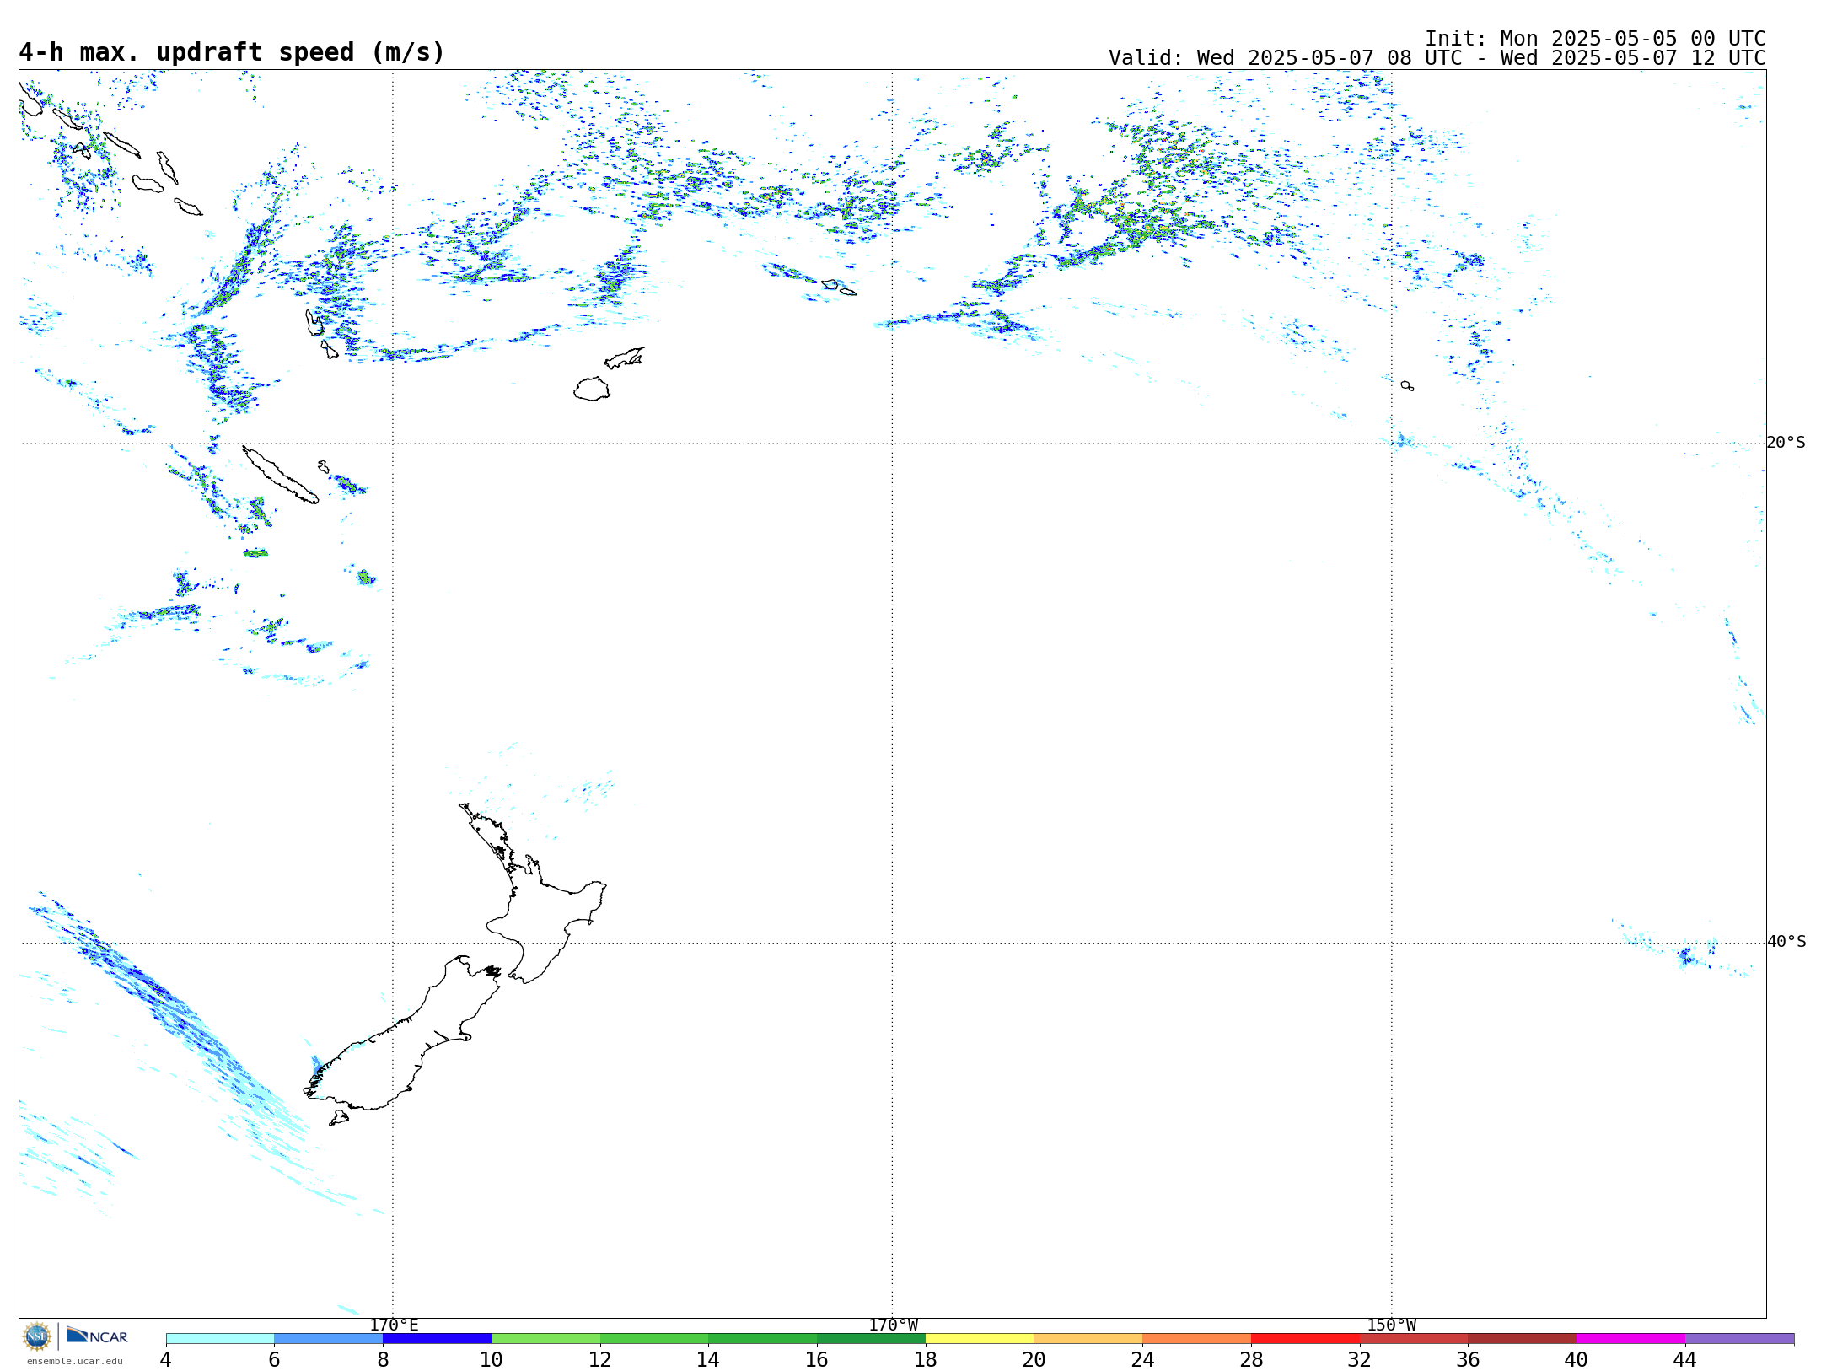Click the colorbar tick label 4
This screenshot has height=1371, width=1821.
click(166, 1359)
